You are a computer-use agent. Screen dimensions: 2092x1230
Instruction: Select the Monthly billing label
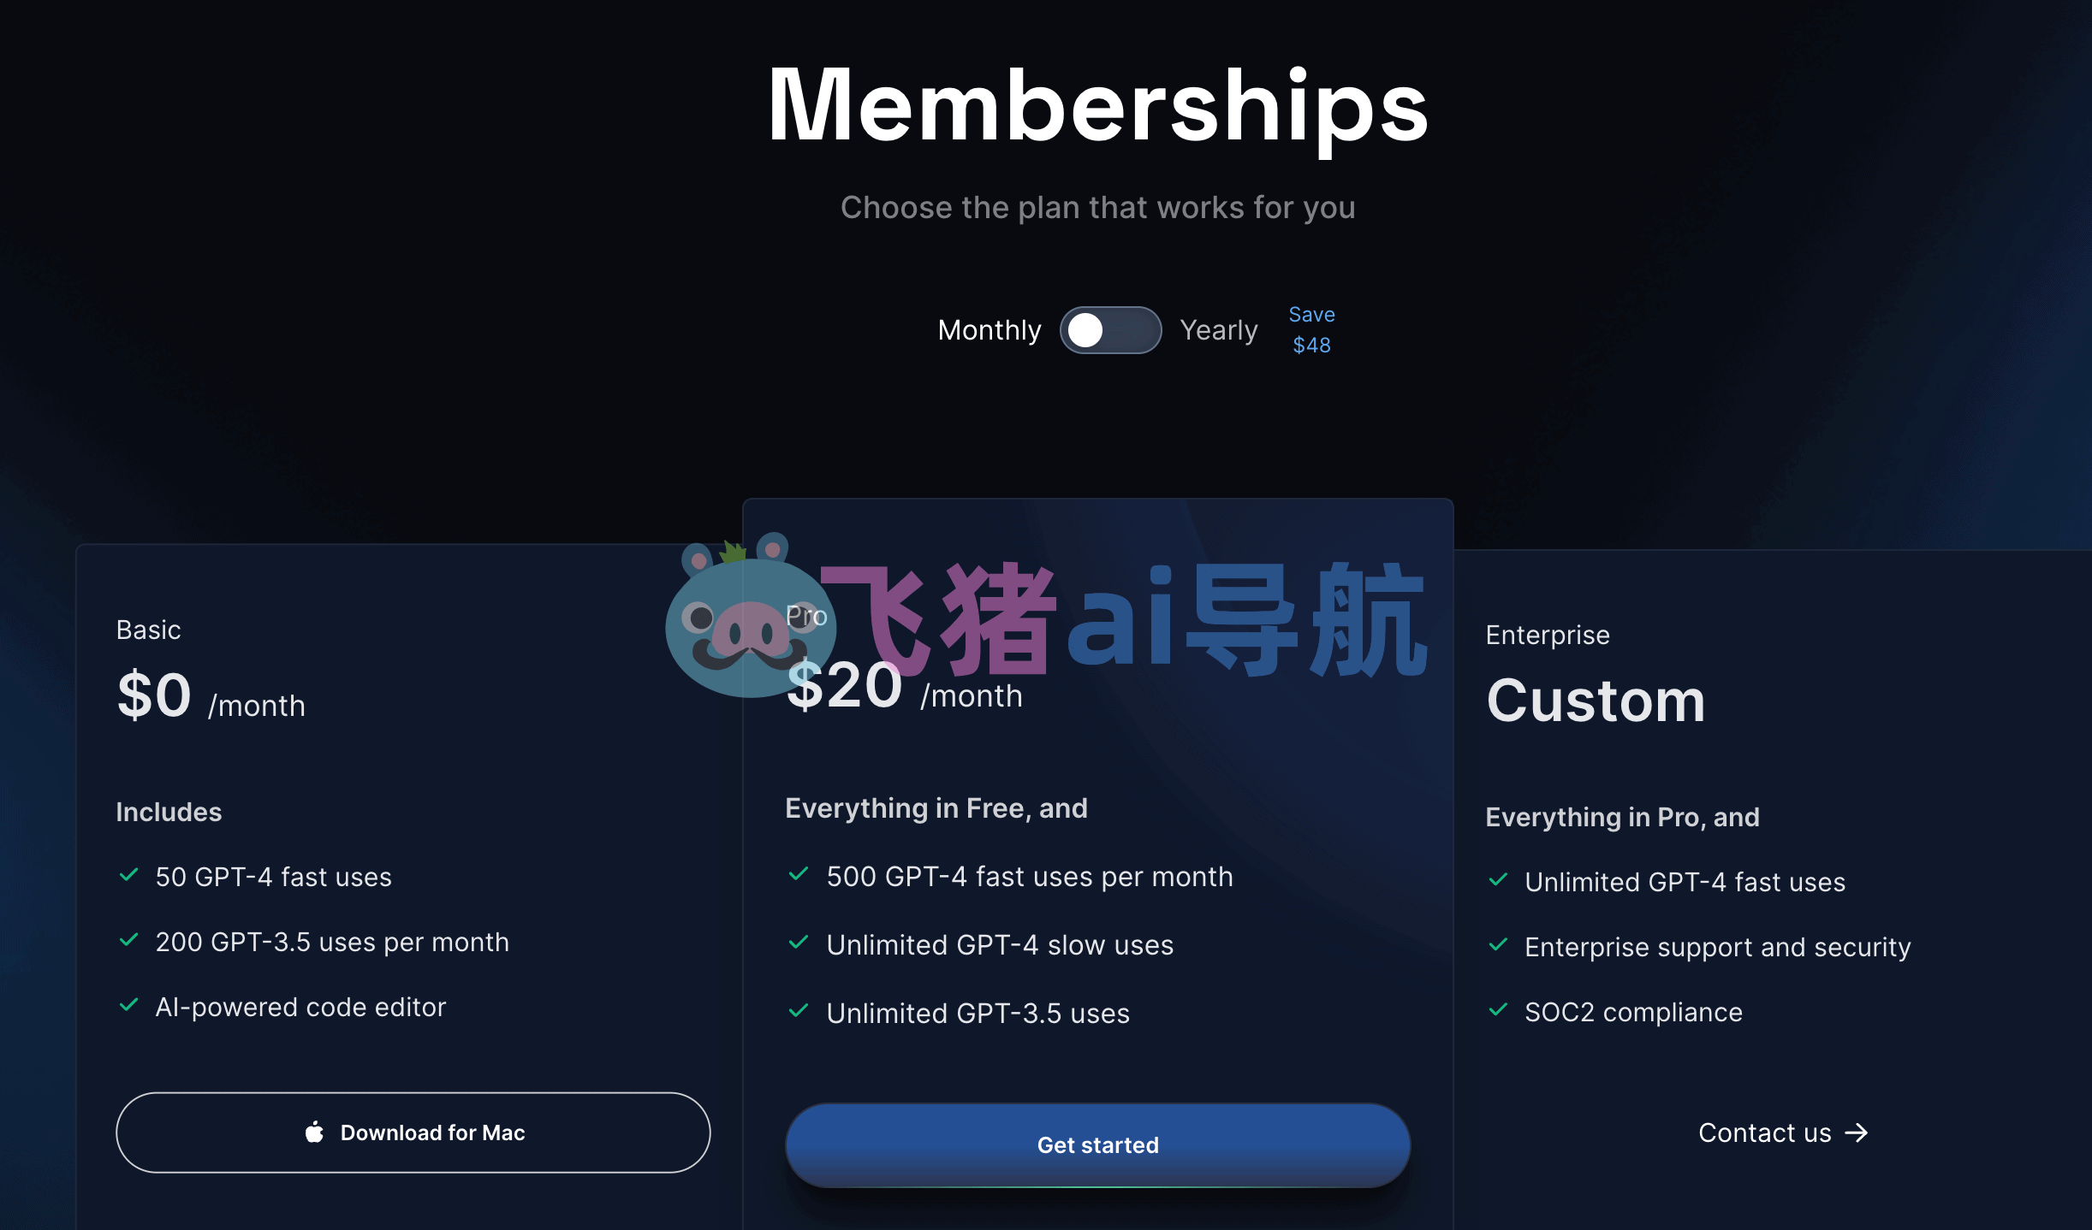click(x=990, y=330)
